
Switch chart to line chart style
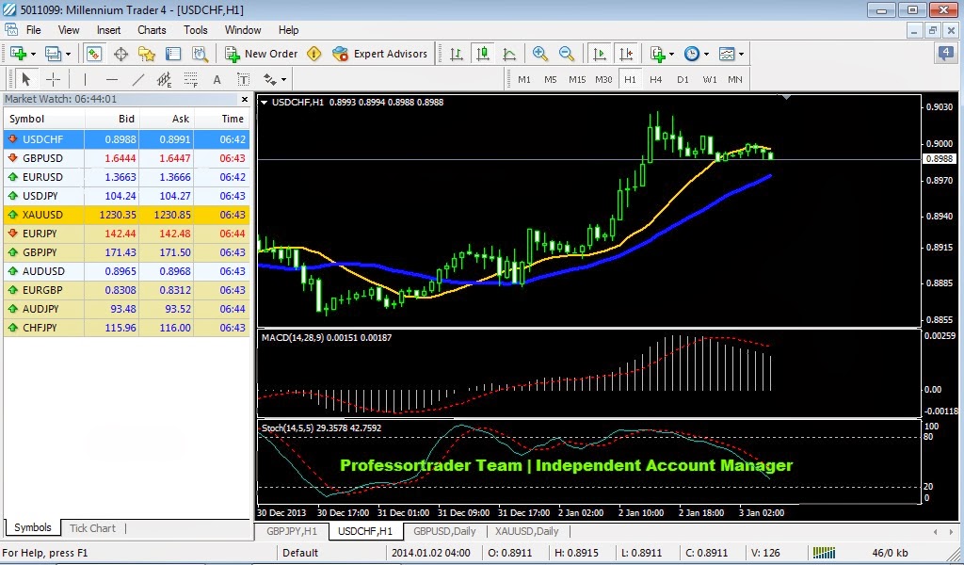tap(509, 54)
